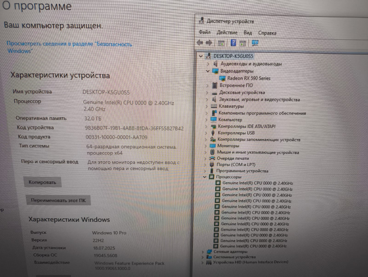Click the Forward arrow in Device Manager toolbar

coord(209,43)
